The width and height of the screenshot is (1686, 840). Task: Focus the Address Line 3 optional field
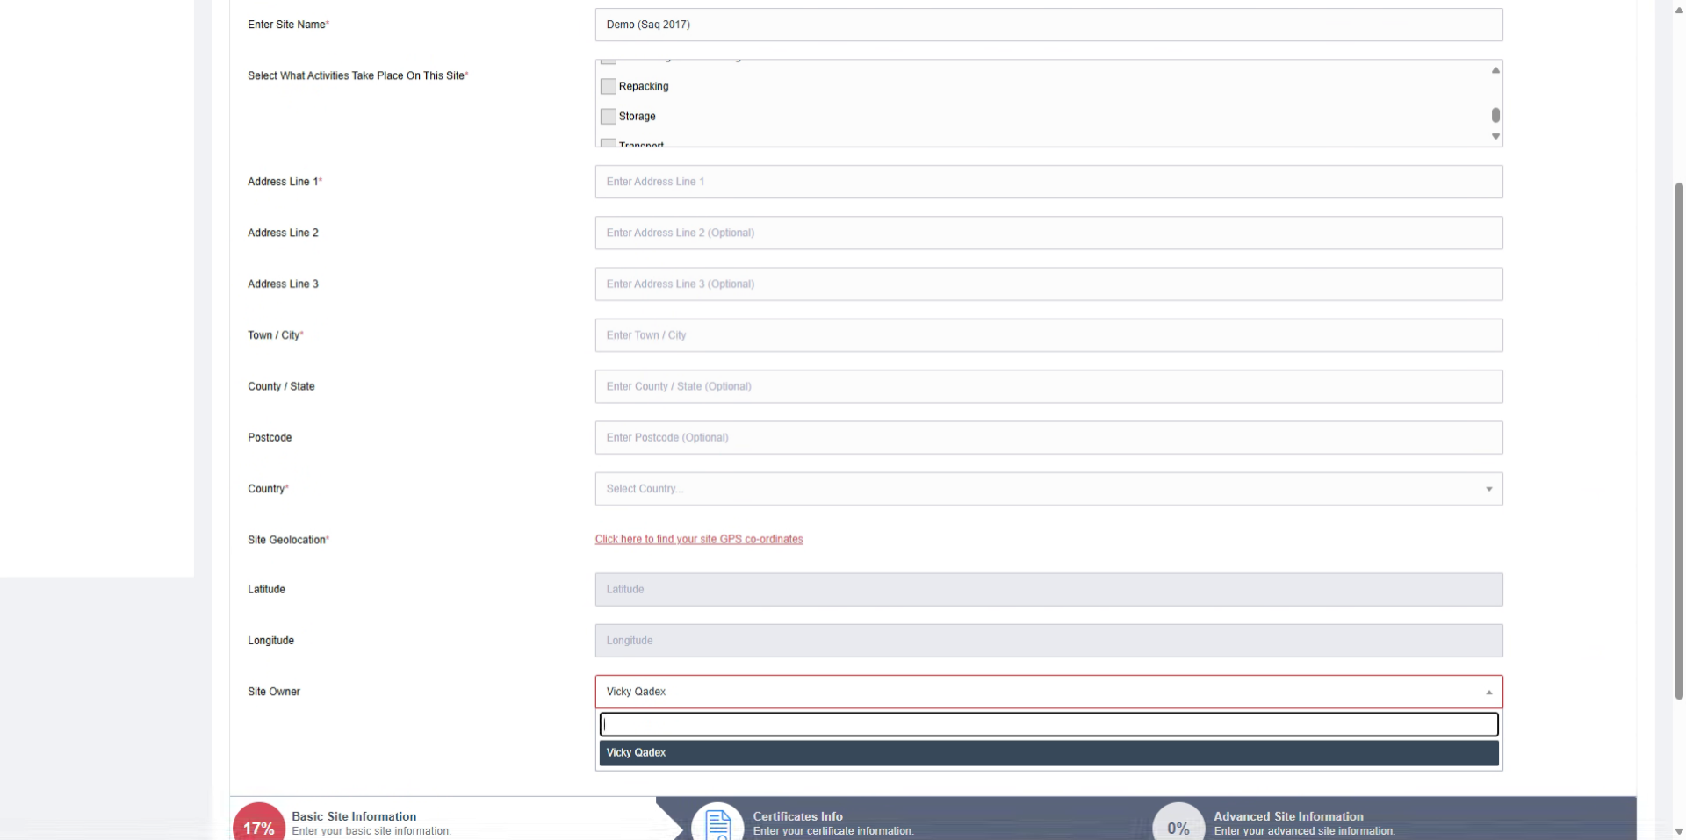(x=1048, y=284)
